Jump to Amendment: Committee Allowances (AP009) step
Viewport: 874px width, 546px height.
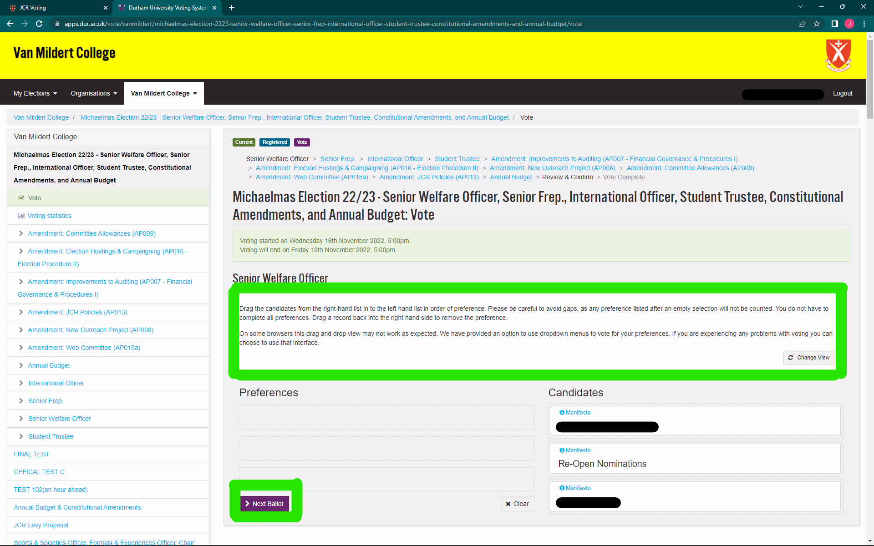click(x=690, y=168)
